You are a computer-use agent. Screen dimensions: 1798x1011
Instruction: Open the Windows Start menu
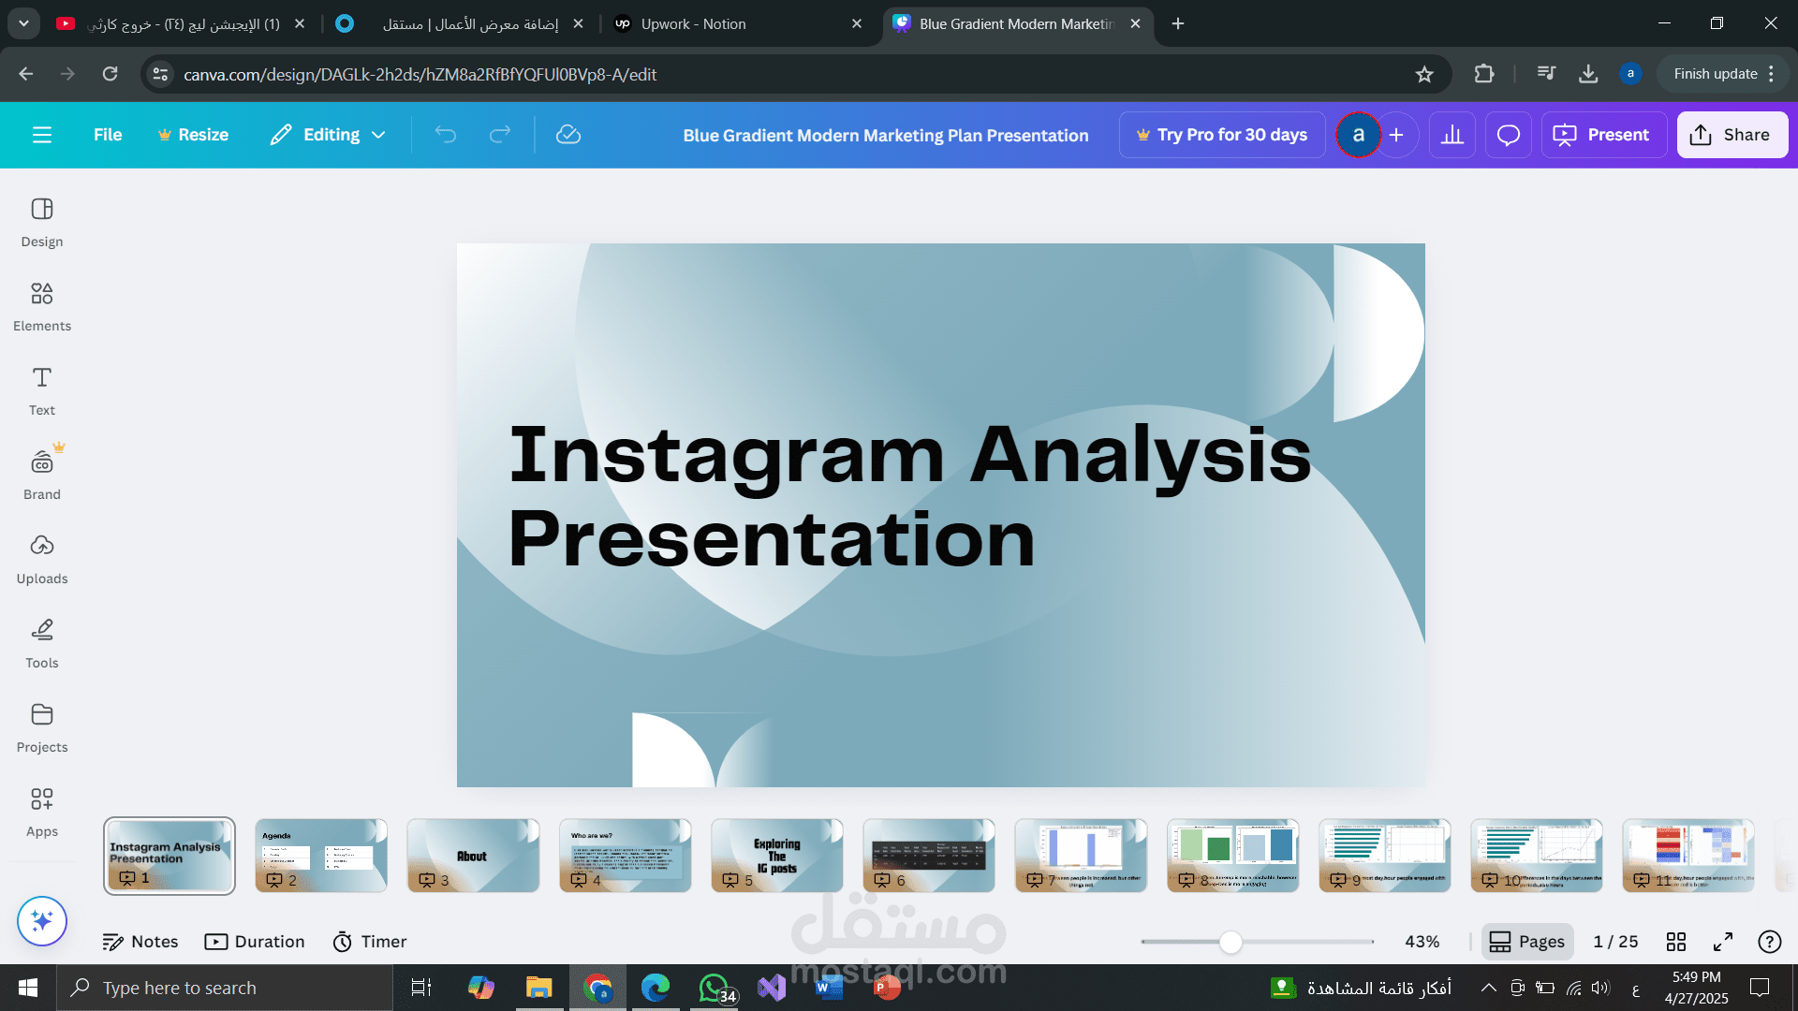pos(28,988)
